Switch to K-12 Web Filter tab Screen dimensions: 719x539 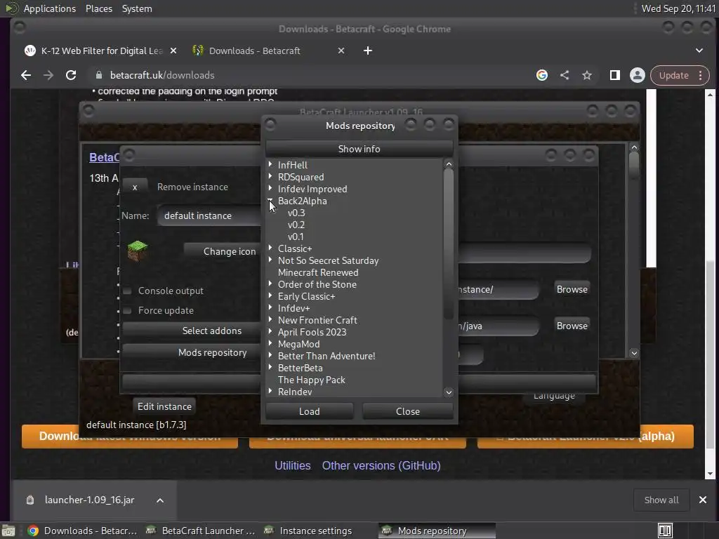(x=100, y=51)
